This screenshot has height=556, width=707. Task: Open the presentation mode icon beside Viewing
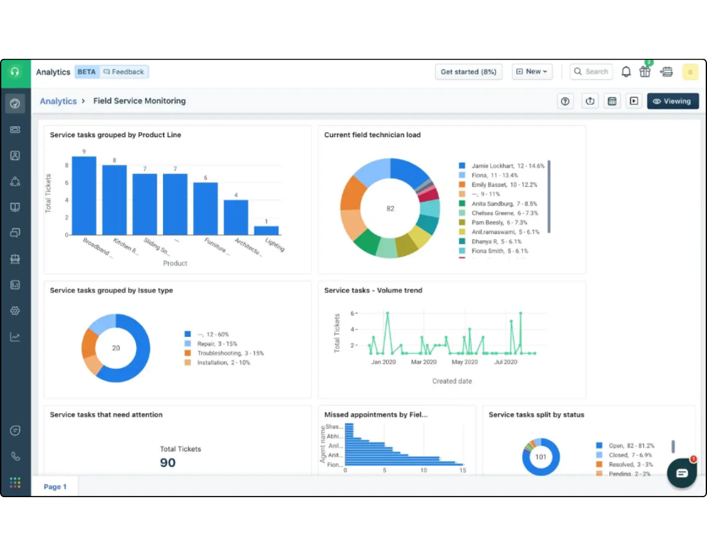(x=634, y=101)
